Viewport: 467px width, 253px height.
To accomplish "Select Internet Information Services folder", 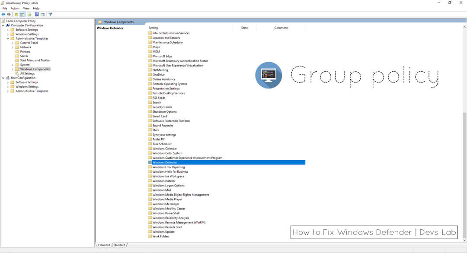I will [x=171, y=33].
